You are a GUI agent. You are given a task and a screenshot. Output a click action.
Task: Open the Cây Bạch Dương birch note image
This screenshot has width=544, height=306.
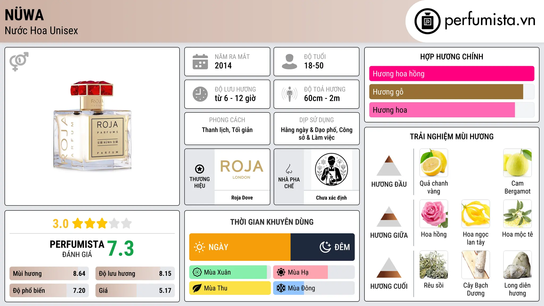475,265
